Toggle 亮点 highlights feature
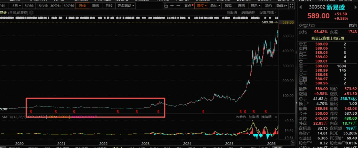Image resolution: width=358 pixels, height=148 pixels. [189, 6]
